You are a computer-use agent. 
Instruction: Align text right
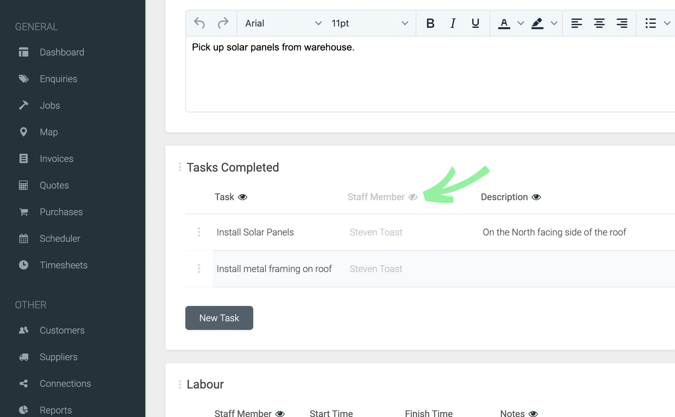[622, 23]
